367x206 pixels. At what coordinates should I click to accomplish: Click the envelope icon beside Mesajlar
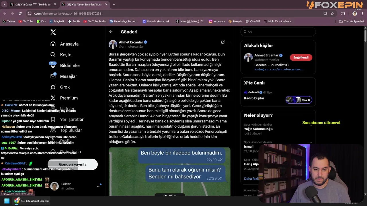[53, 76]
